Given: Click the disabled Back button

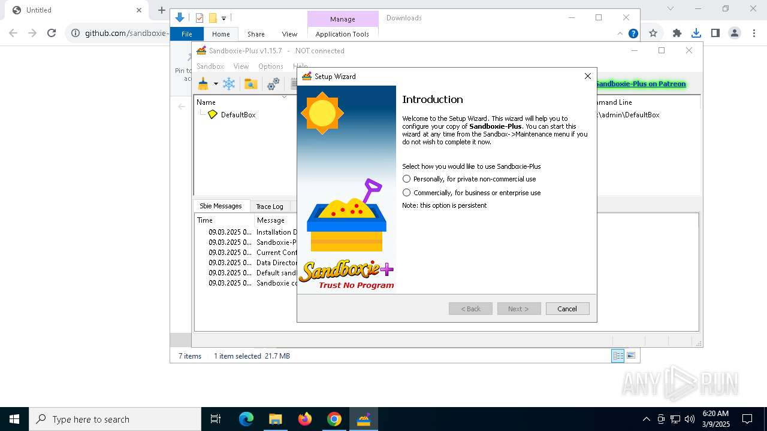Looking at the screenshot, I should tap(470, 309).
